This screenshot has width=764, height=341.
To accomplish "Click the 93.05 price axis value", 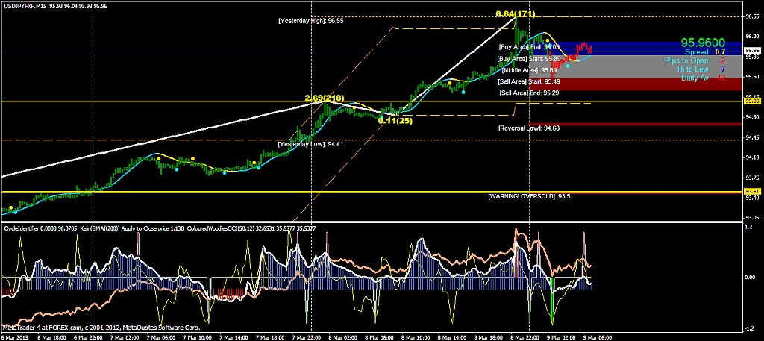I will [x=752, y=218].
